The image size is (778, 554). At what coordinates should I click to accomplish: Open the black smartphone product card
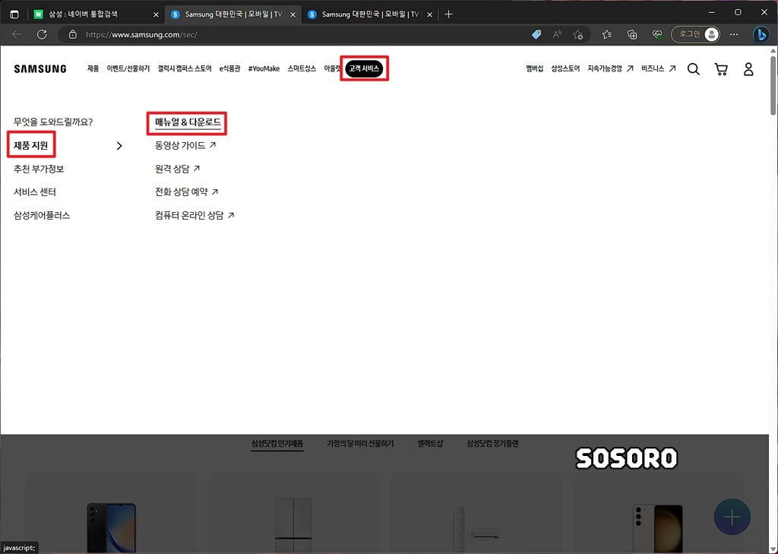[x=111, y=514]
